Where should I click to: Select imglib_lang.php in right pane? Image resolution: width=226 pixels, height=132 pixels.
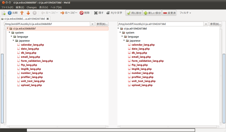142,69
